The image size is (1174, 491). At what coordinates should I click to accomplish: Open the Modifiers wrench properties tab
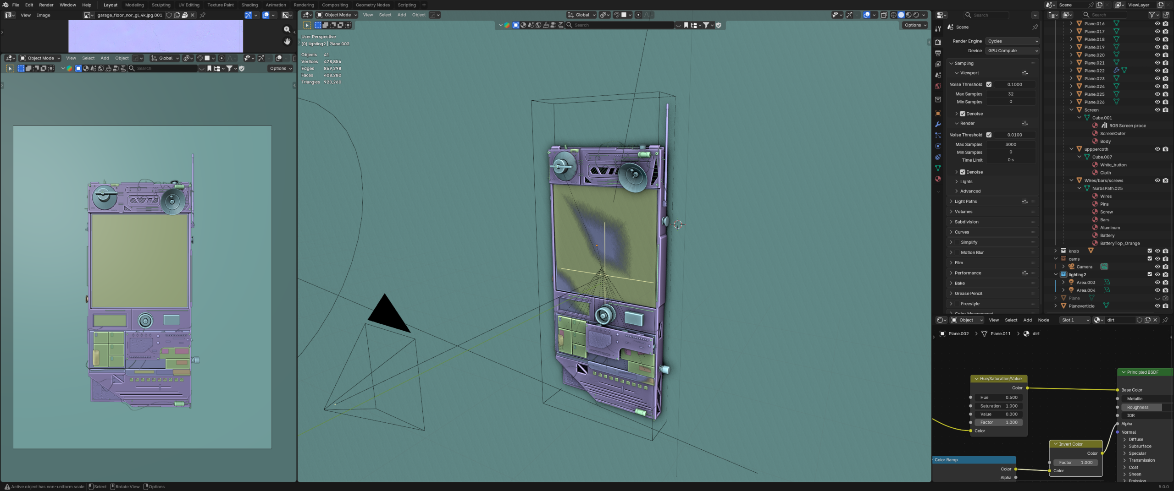coord(938,124)
